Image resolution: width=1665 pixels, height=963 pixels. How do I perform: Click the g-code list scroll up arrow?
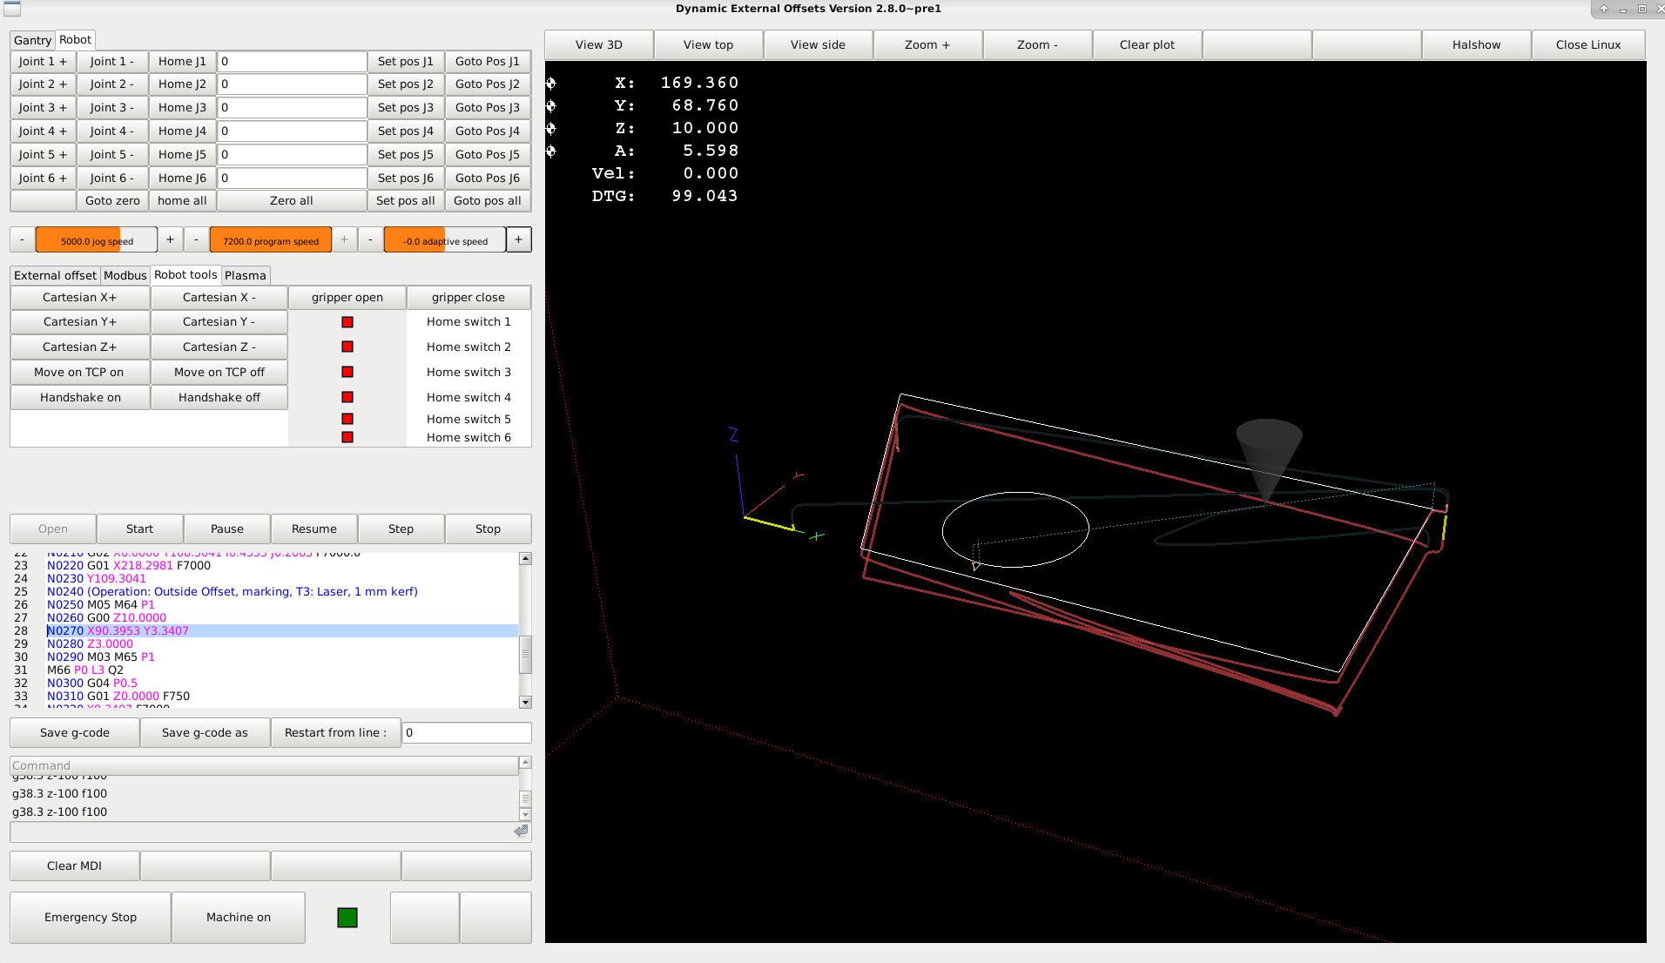525,558
